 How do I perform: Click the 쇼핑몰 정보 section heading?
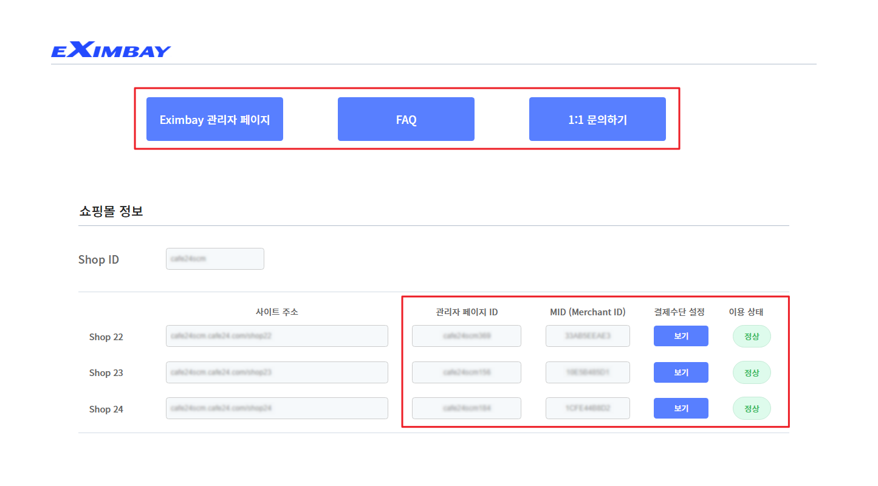(x=111, y=211)
